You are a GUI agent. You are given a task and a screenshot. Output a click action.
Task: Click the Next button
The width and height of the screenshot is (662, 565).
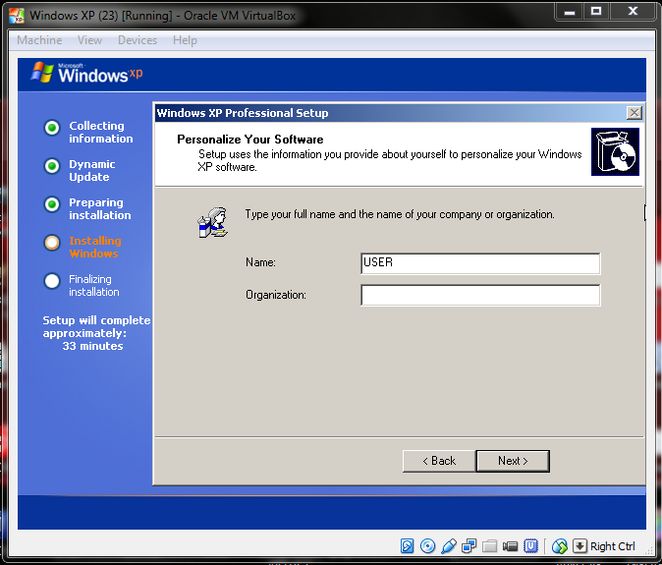pos(513,461)
